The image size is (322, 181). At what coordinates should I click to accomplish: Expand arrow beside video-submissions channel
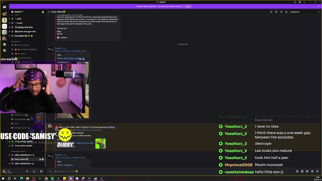[9, 163]
